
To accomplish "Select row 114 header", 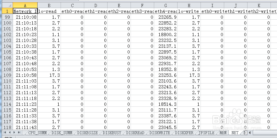I will coord(7,104).
